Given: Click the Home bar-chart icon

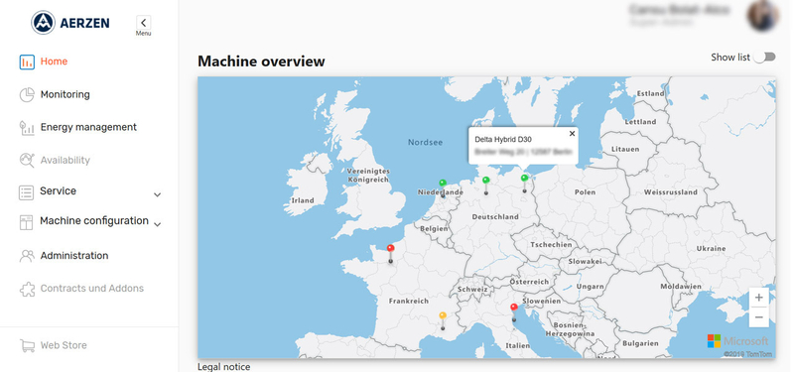Looking at the screenshot, I should coord(27,62).
